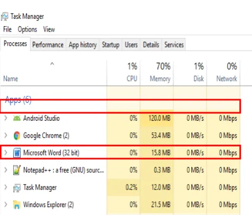252x215 pixels.
Task: Open the File menu
Action: pos(7,30)
